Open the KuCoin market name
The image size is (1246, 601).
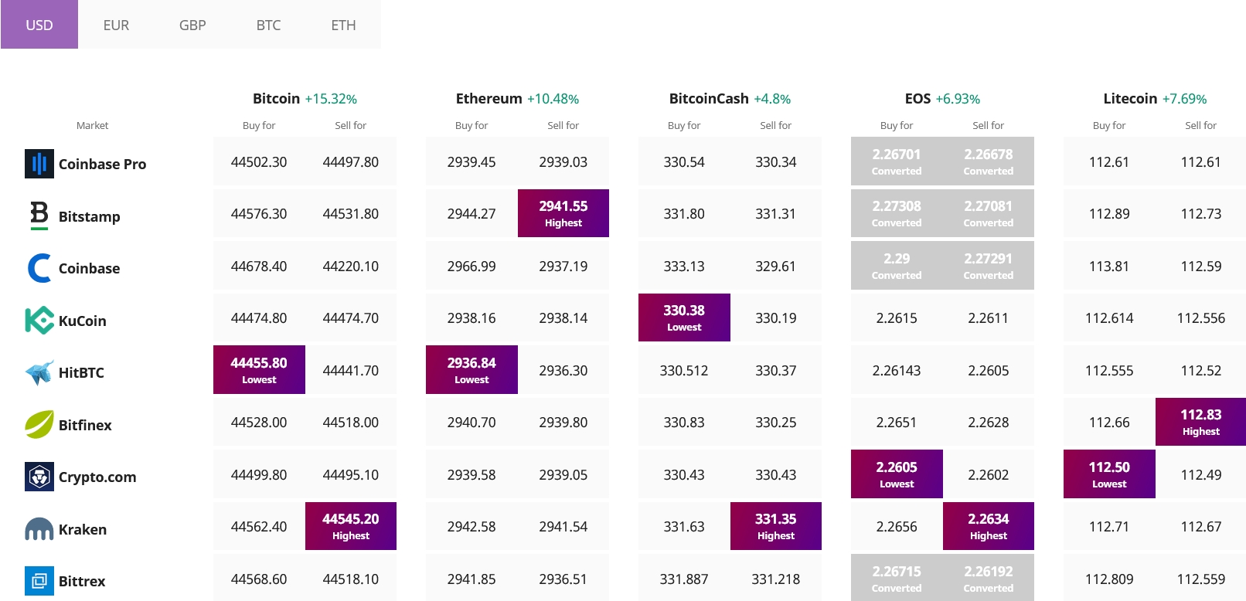pyautogui.click(x=83, y=321)
